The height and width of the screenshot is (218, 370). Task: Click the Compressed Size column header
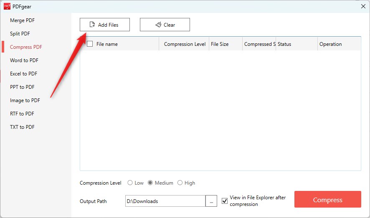tap(259, 44)
